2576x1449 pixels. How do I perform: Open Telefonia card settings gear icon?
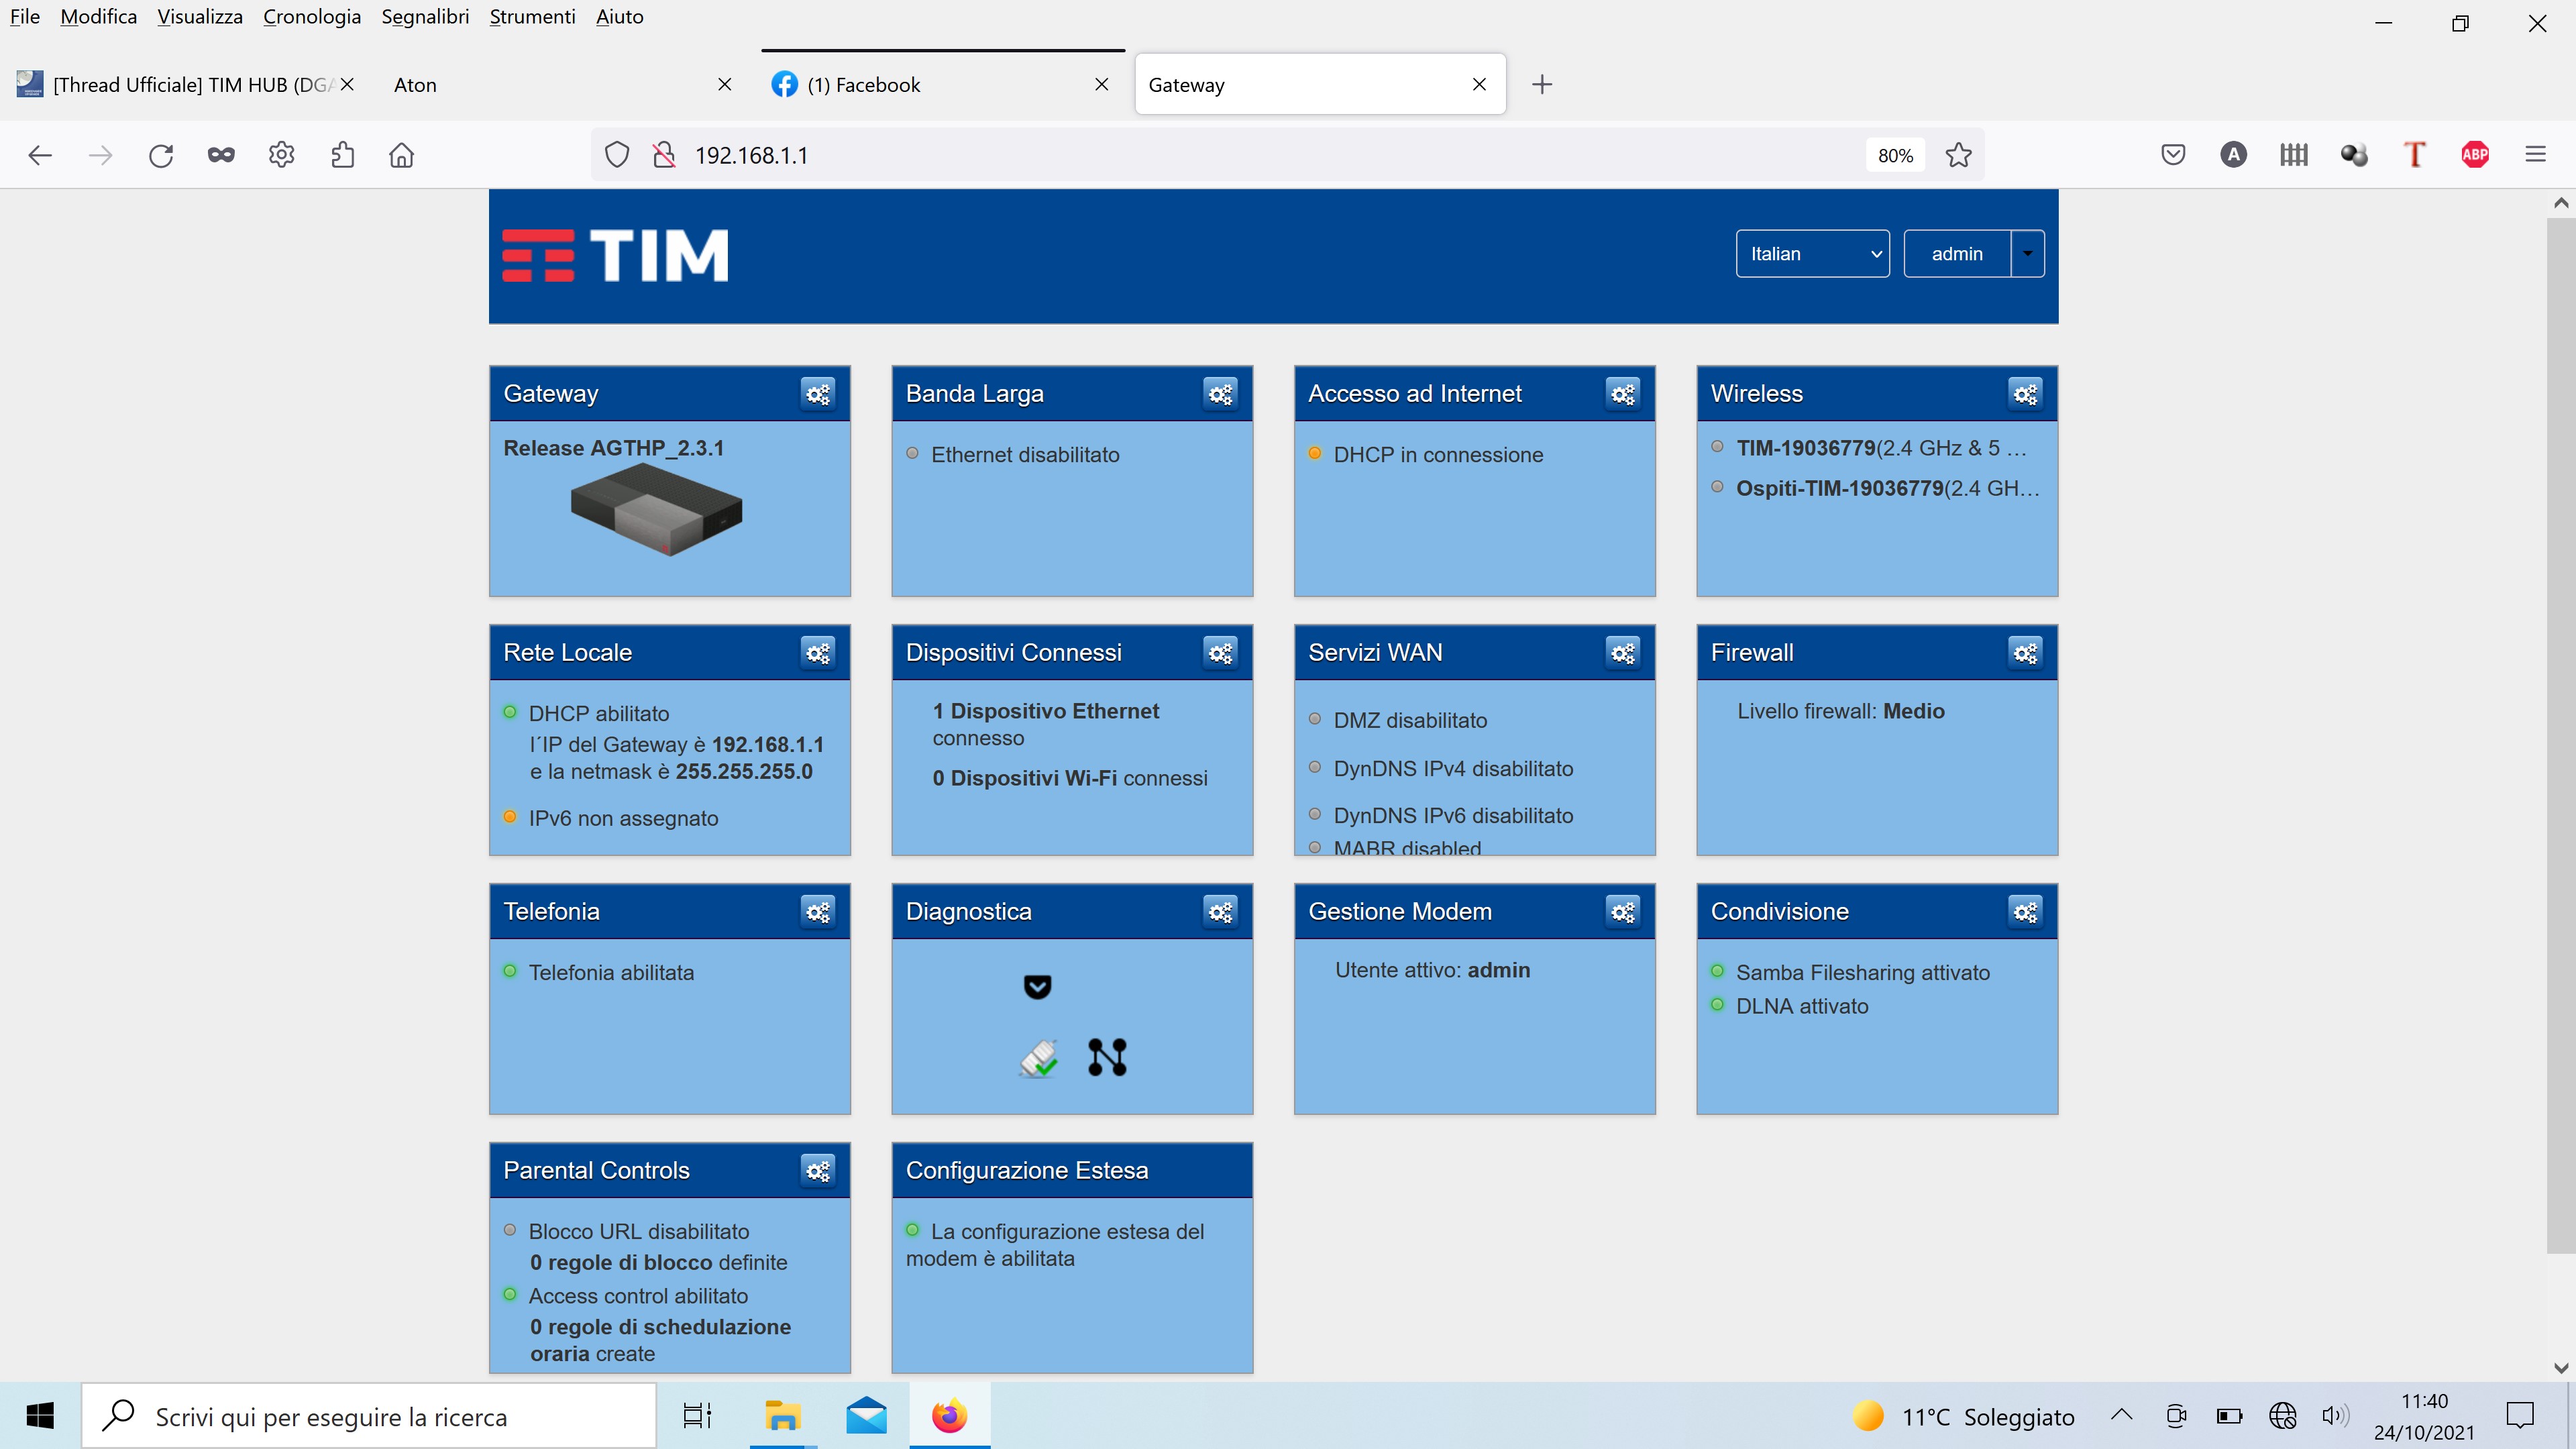pyautogui.click(x=818, y=912)
